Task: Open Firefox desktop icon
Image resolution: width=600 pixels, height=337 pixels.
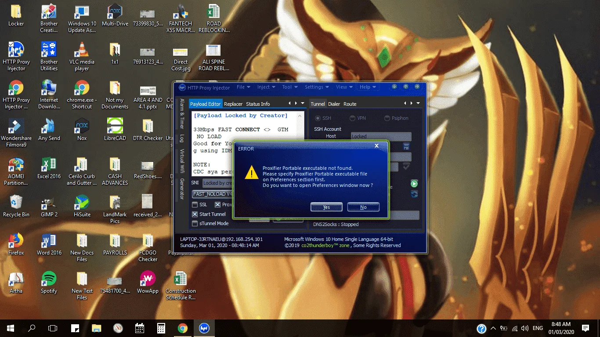Action: coord(16,244)
